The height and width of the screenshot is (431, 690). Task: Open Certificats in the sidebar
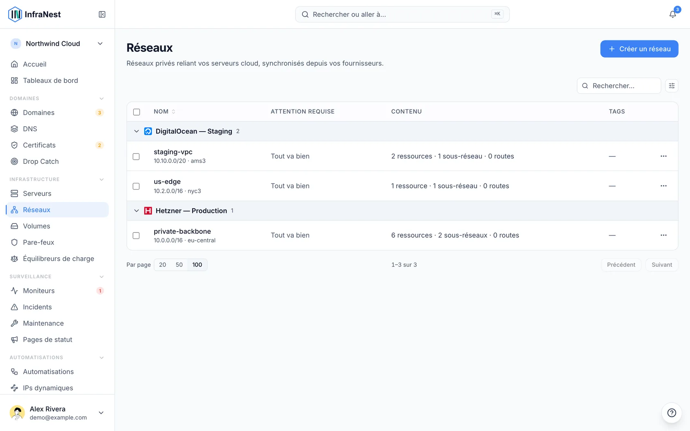click(x=57, y=145)
